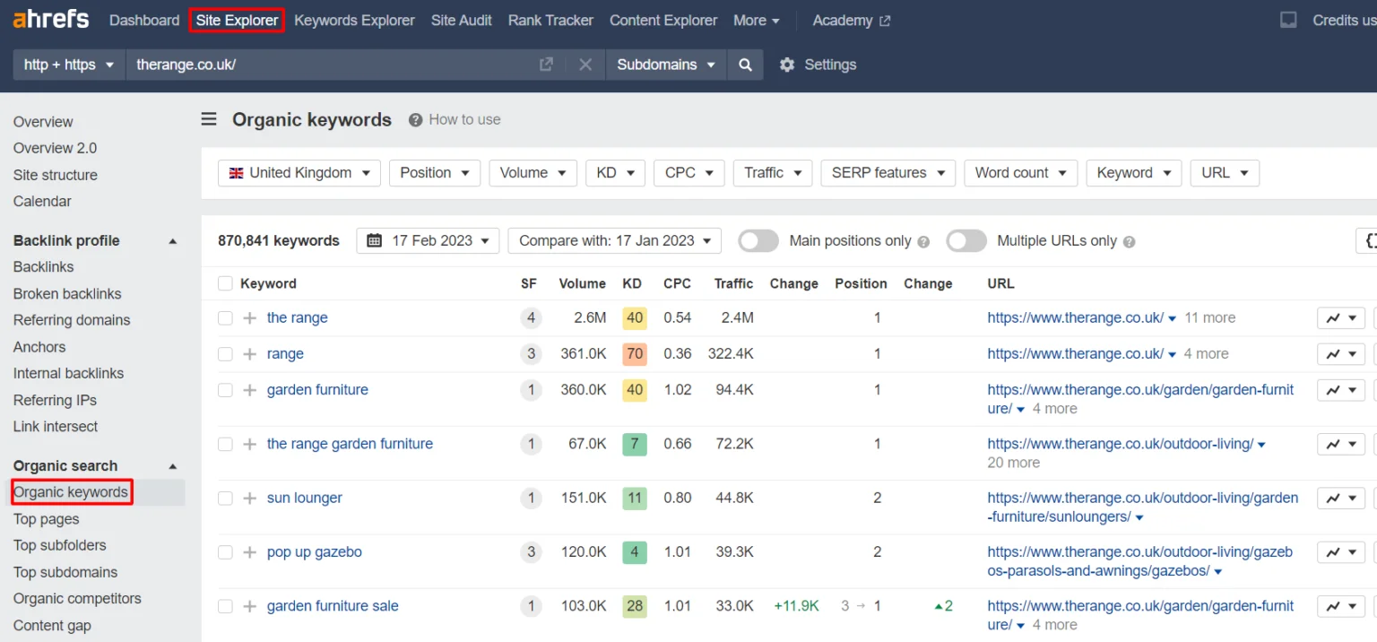Add 'pop up gazebo' with plus icon
1377x642 pixels.
pyautogui.click(x=250, y=552)
